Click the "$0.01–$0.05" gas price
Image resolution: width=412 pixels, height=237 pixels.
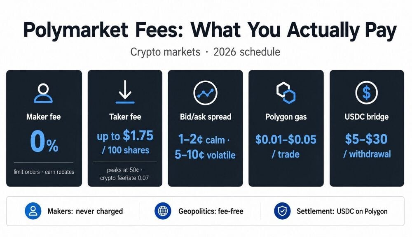coord(286,139)
